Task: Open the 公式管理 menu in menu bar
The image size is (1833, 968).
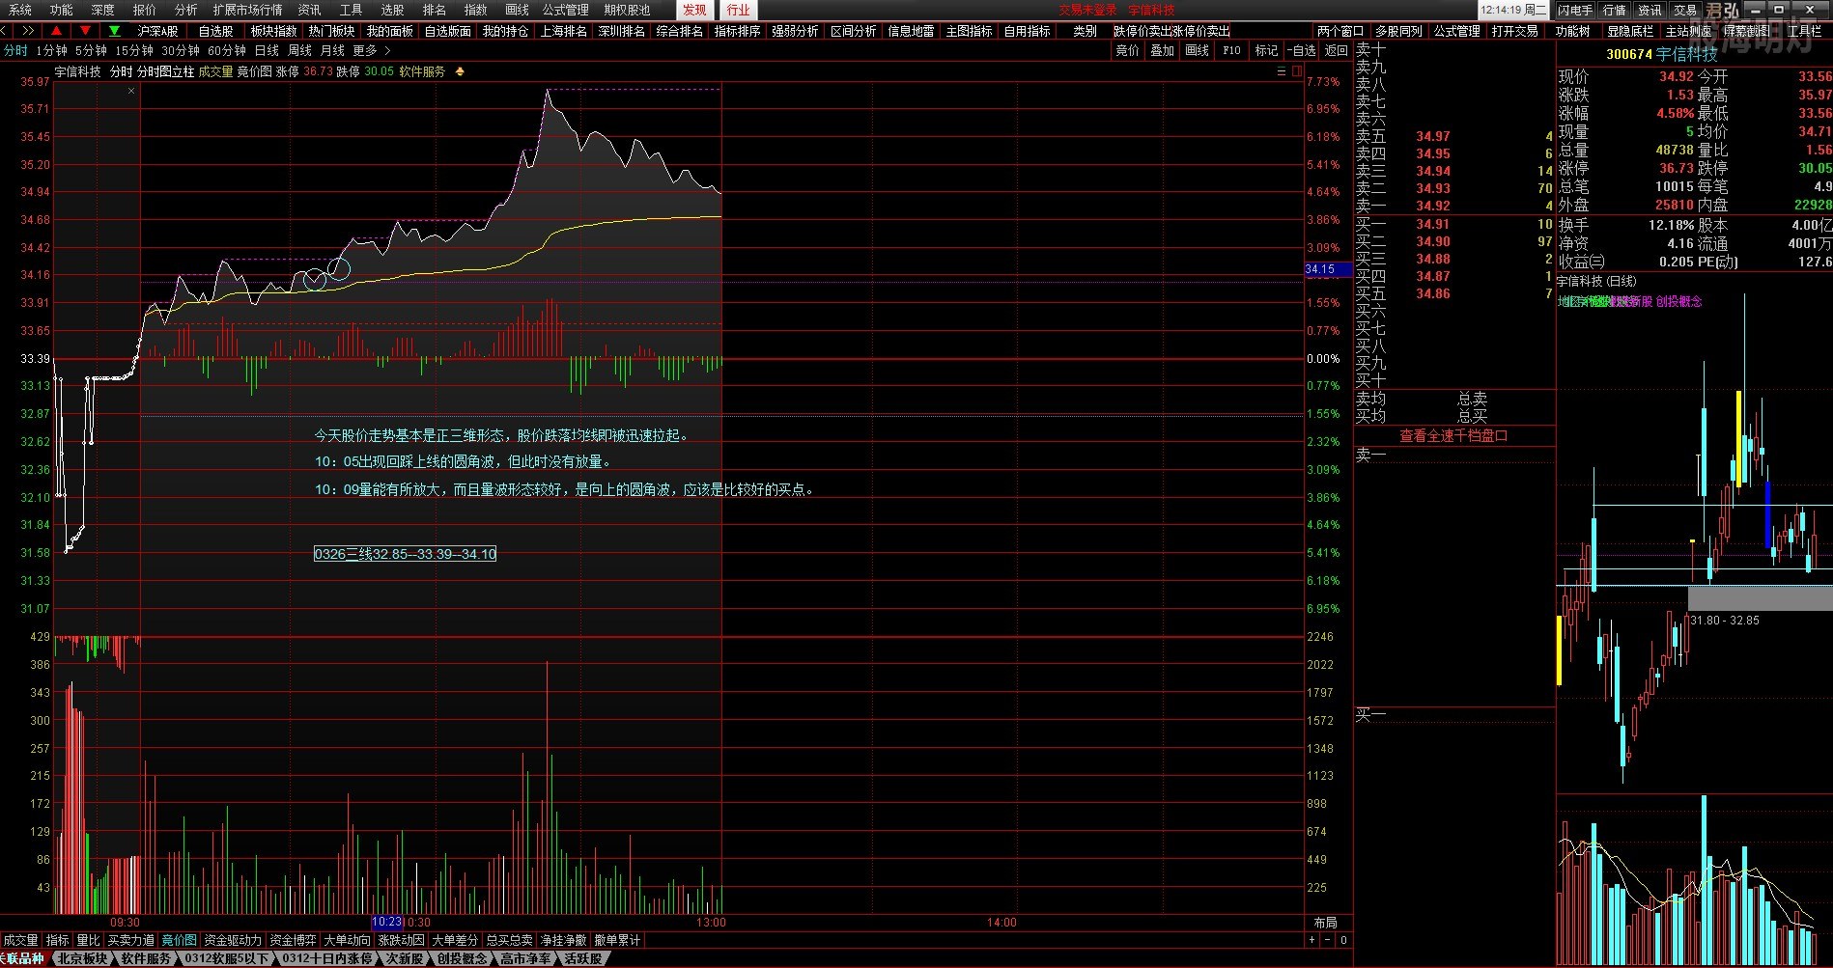Action: point(566,10)
